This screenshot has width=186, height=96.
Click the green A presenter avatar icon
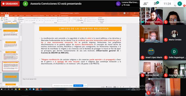coord(25,4)
